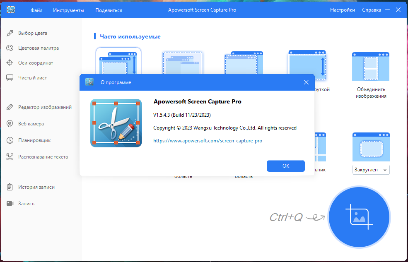This screenshot has height=262, width=408.
Task: Click the Веб камера icon
Action: (10, 124)
